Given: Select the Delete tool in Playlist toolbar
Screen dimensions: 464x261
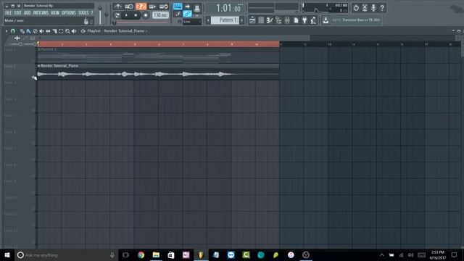Looking at the screenshot, I should (35, 31).
